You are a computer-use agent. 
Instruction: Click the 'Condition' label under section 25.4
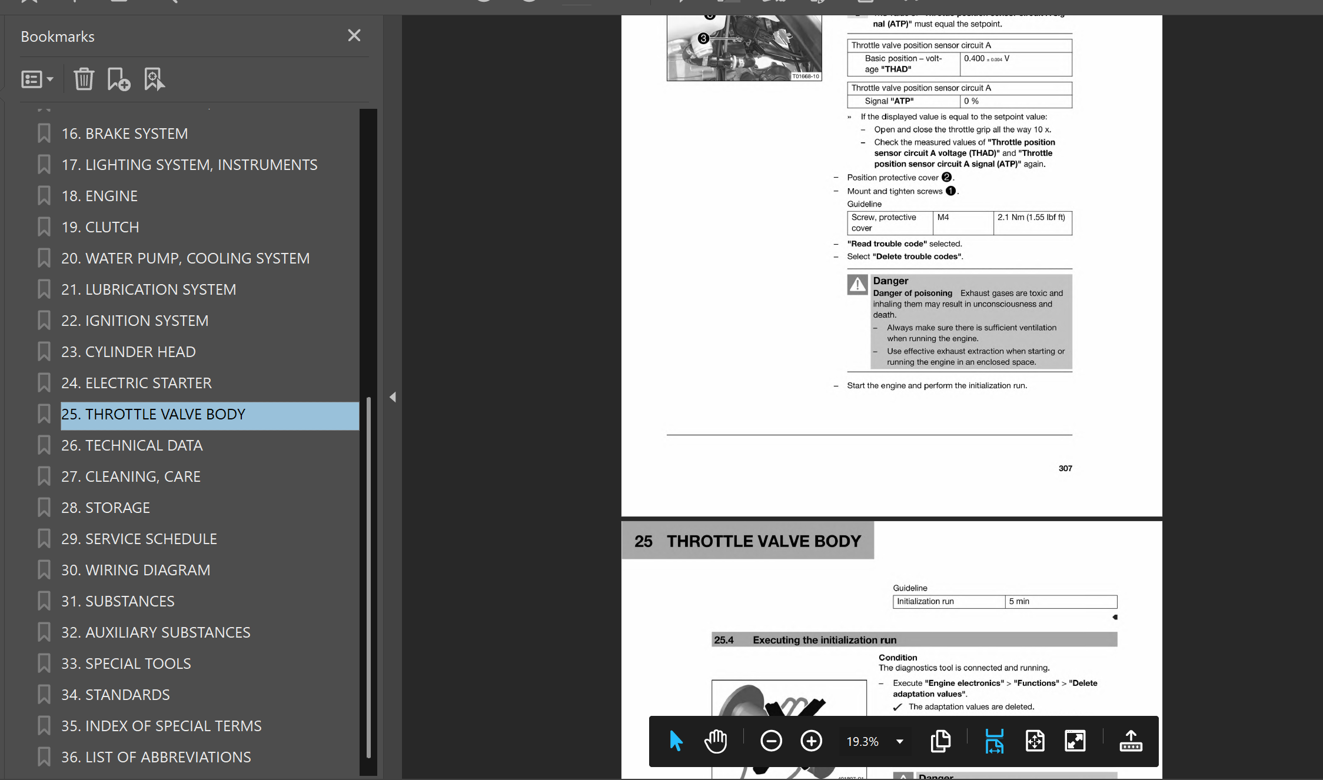click(x=897, y=658)
